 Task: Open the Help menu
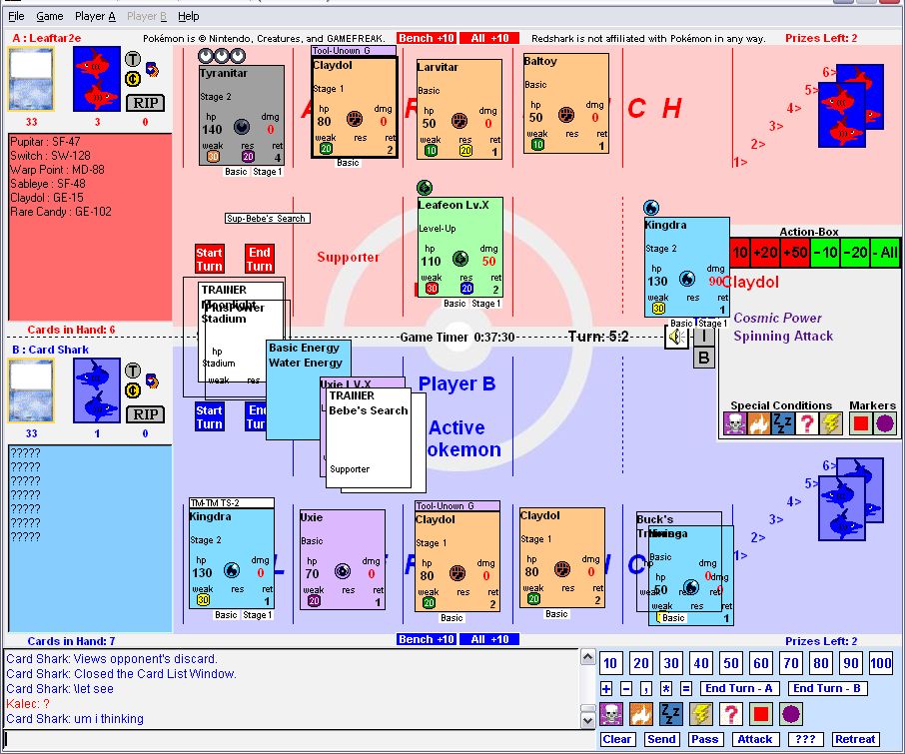(188, 16)
